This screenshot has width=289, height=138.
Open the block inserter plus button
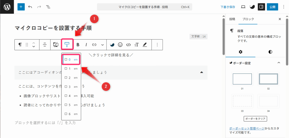[x=21, y=7]
